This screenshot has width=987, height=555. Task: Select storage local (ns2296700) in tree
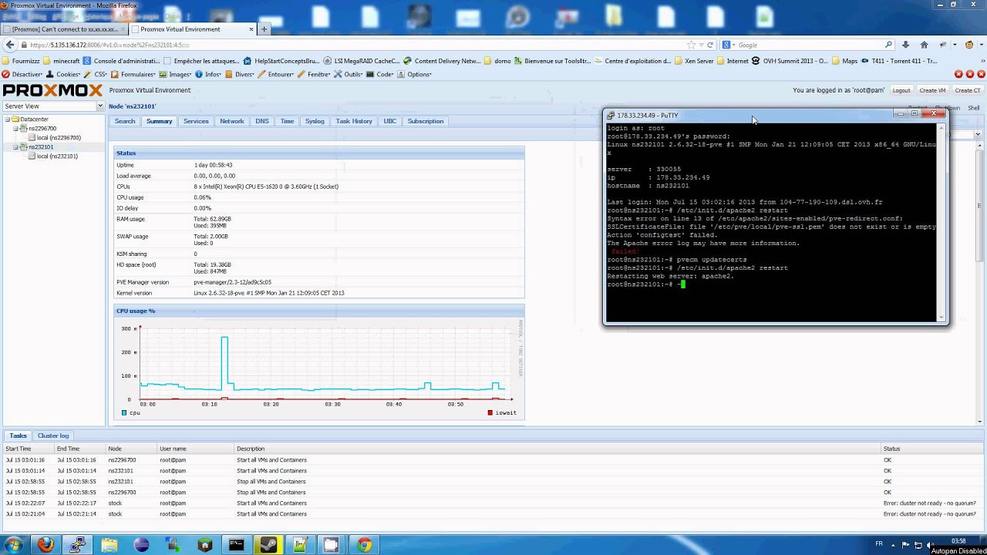pos(54,138)
